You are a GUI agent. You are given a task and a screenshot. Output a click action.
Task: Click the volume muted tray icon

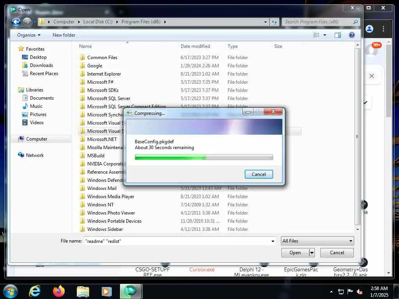coord(360,291)
